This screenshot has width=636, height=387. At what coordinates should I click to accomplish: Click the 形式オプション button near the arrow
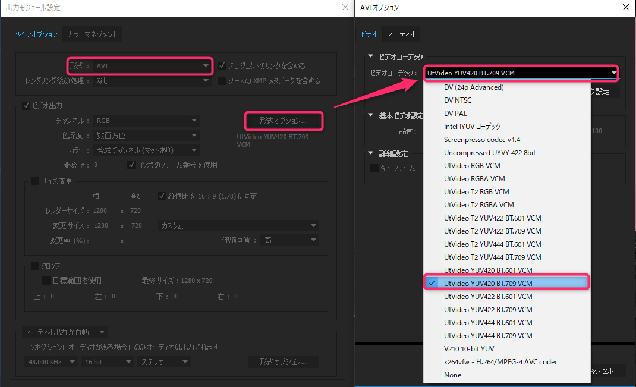pos(284,121)
